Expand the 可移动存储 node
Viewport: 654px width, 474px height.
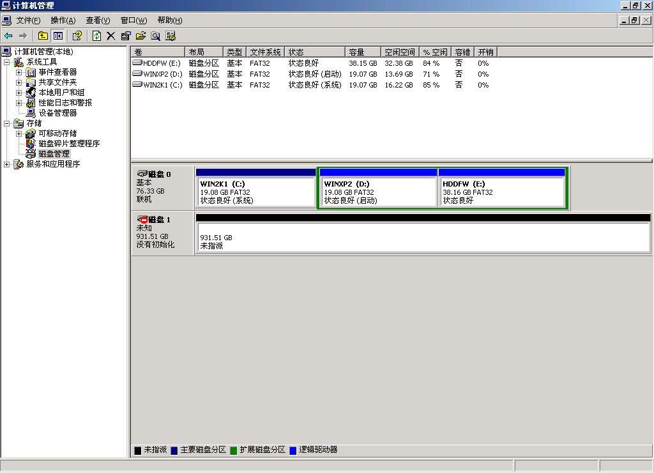pos(19,134)
